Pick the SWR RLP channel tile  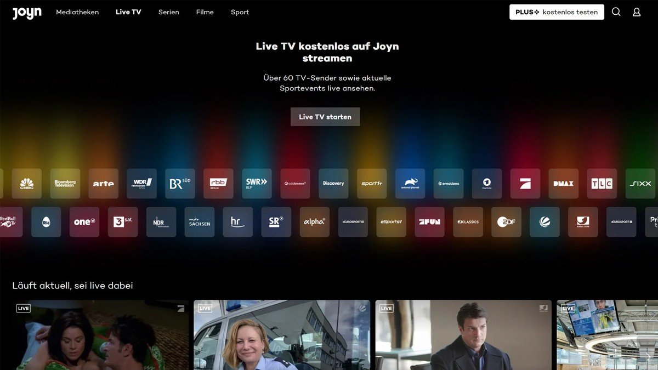(x=257, y=184)
